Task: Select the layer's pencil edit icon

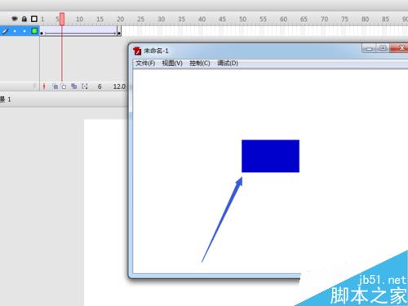Action: 5,31
